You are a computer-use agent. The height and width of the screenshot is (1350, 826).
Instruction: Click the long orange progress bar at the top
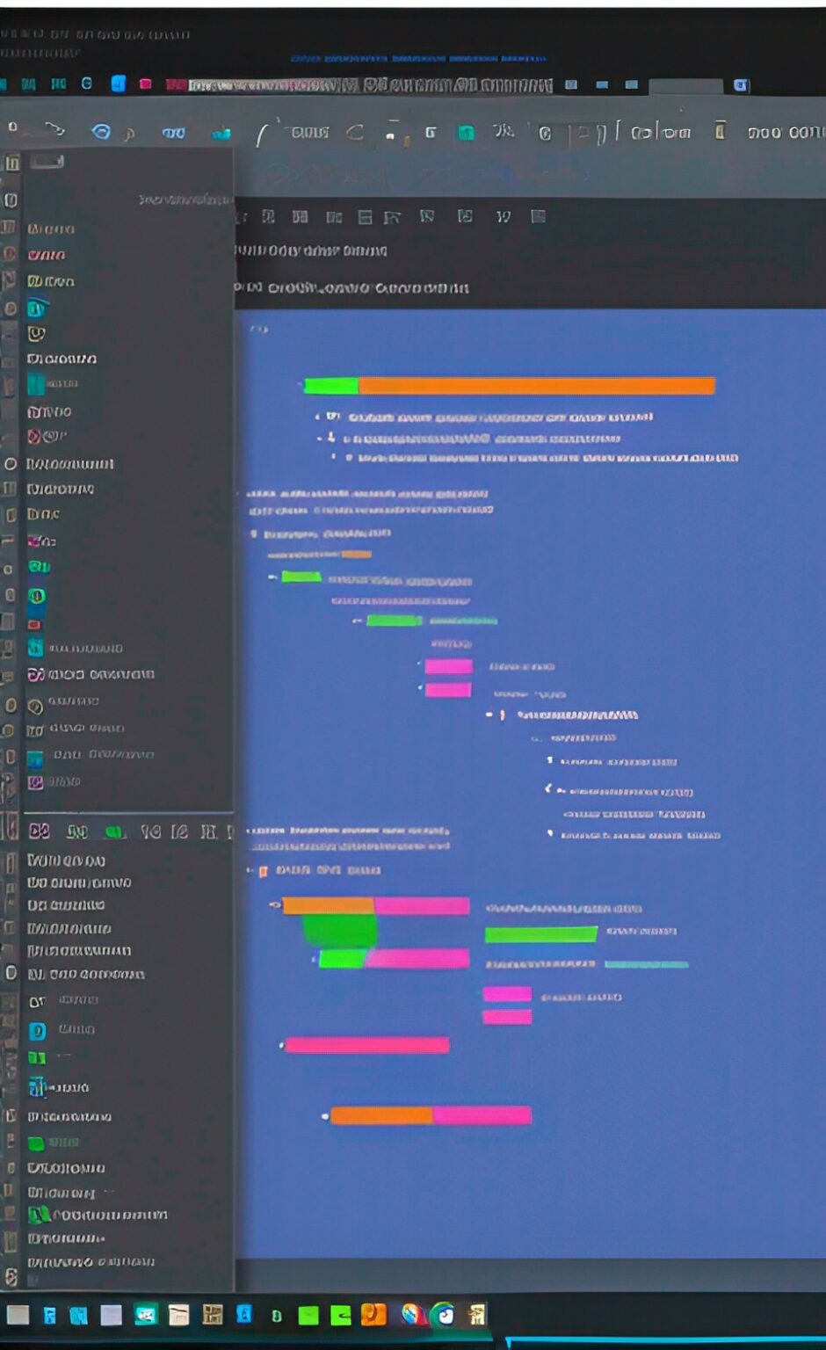click(x=536, y=385)
